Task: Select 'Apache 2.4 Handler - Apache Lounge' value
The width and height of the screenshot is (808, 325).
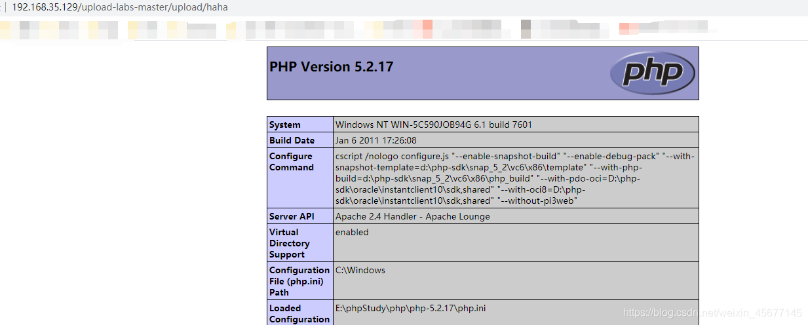Action: pyautogui.click(x=413, y=216)
